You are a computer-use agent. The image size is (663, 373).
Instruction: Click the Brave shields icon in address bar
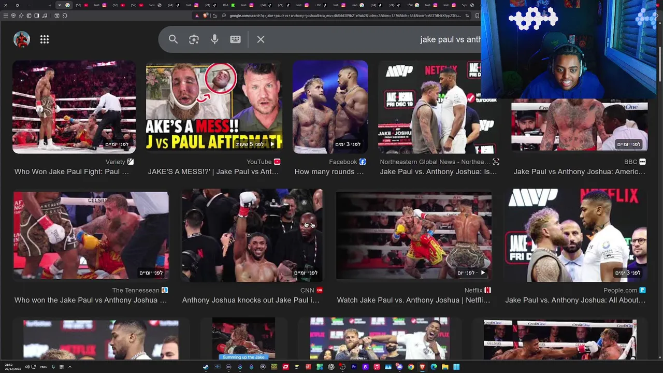pyautogui.click(x=206, y=16)
